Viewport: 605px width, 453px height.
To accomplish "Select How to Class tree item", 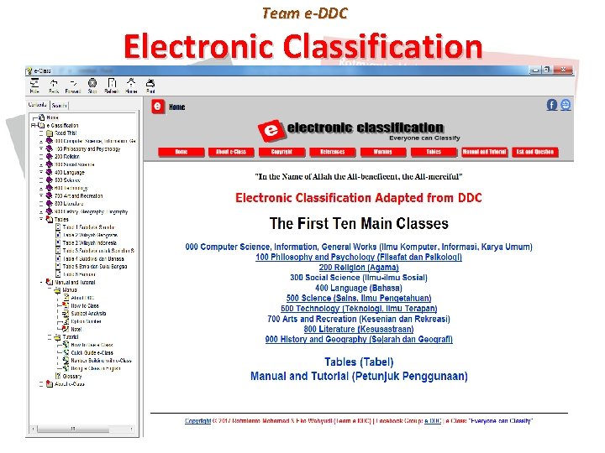I will (85, 305).
